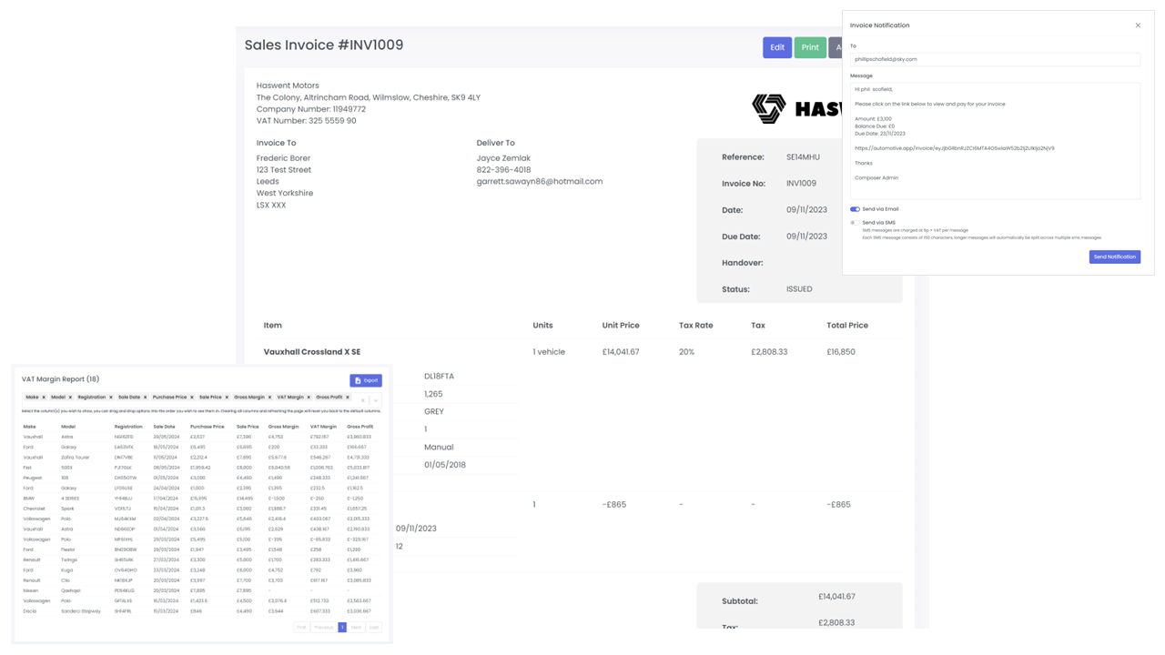The height and width of the screenshot is (655, 1165).
Task: Remove the Make column tag
Action: click(44, 398)
